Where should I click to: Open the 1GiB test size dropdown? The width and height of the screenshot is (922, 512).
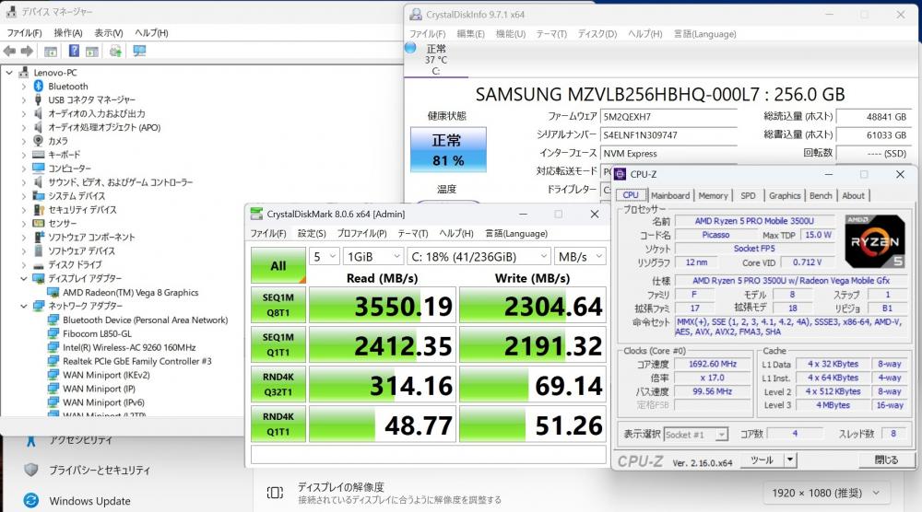373,257
